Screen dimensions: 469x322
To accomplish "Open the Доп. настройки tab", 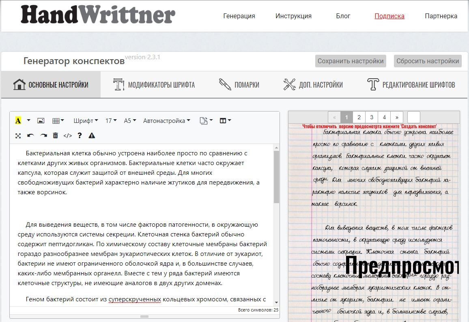I will tap(313, 85).
